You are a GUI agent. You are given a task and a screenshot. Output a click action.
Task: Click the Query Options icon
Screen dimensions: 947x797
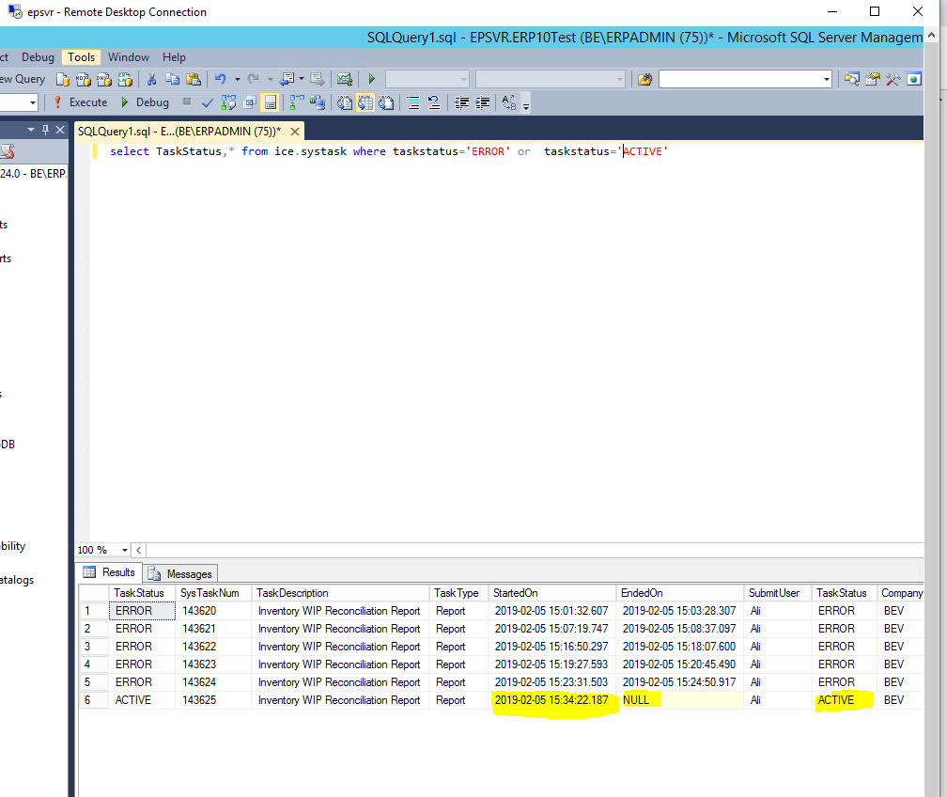(x=250, y=102)
